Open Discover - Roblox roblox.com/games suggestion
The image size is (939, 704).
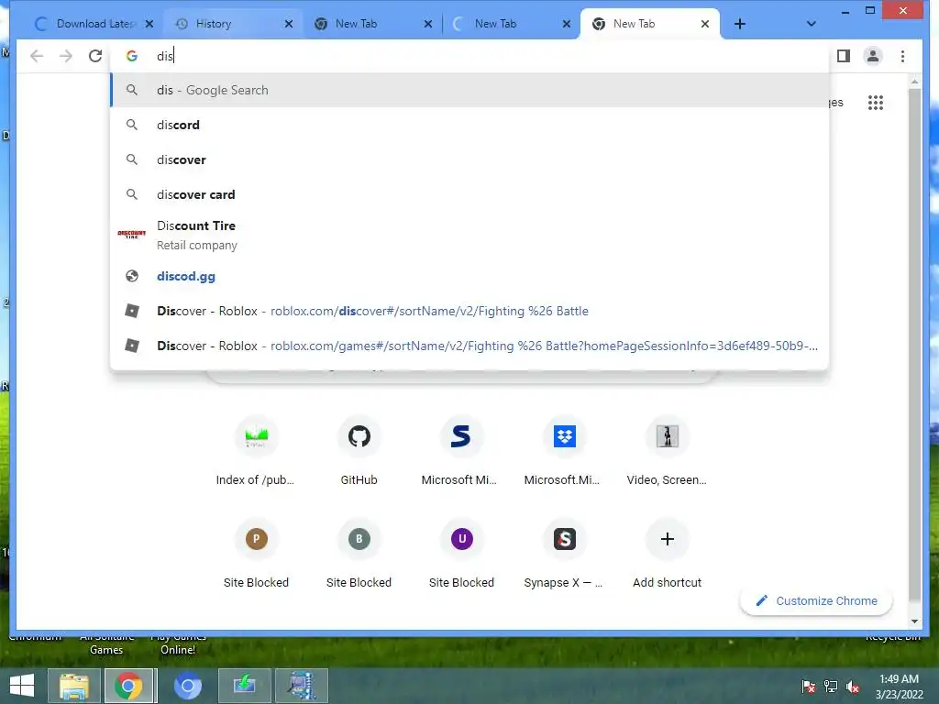coord(470,346)
